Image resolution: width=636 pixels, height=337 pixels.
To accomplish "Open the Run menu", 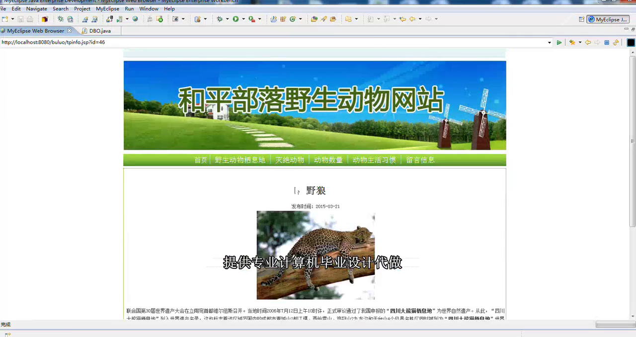I will click(x=129, y=9).
